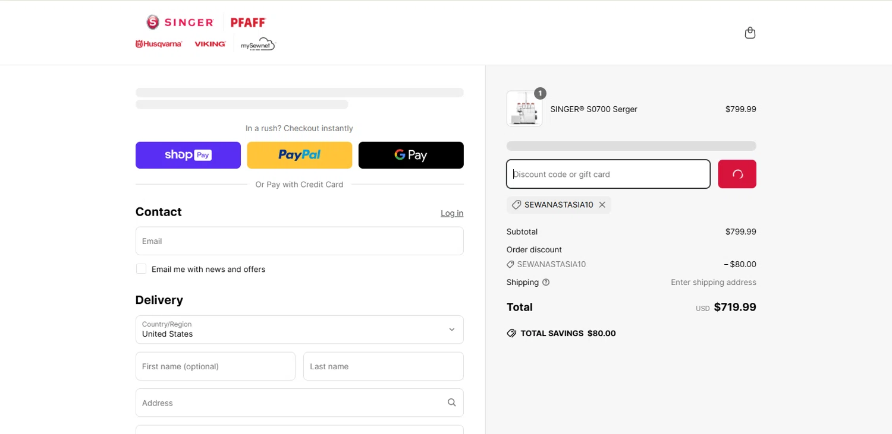Click the discount code or gift card field
The width and height of the screenshot is (892, 434).
click(608, 174)
